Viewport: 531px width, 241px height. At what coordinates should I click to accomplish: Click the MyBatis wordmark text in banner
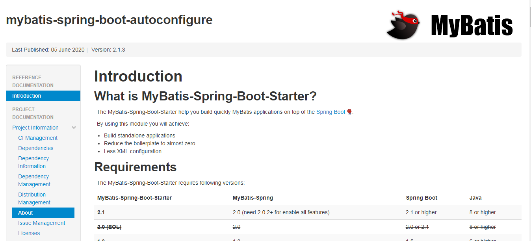click(x=472, y=25)
